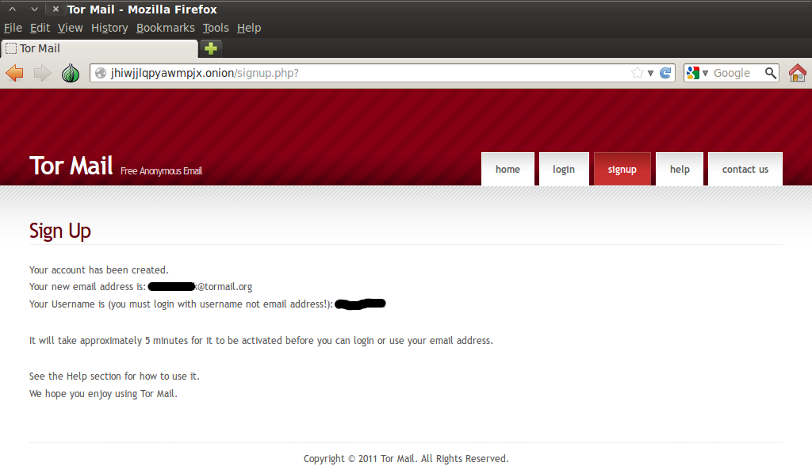Click the site identity globe icon
Screen dimensions: 812x474
coord(101,73)
